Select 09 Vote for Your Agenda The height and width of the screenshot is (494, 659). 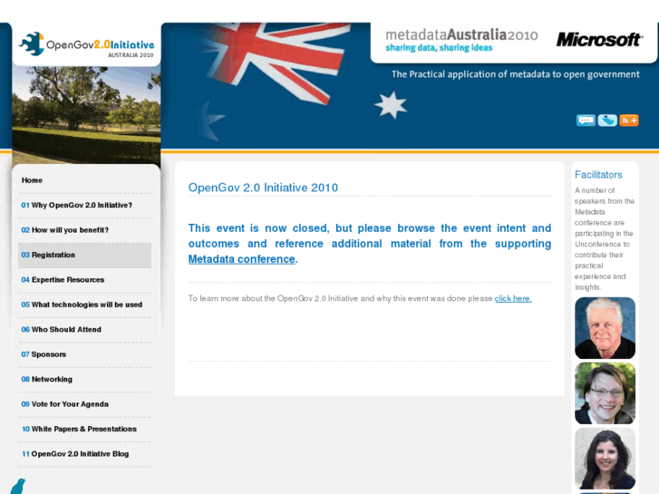(x=64, y=404)
